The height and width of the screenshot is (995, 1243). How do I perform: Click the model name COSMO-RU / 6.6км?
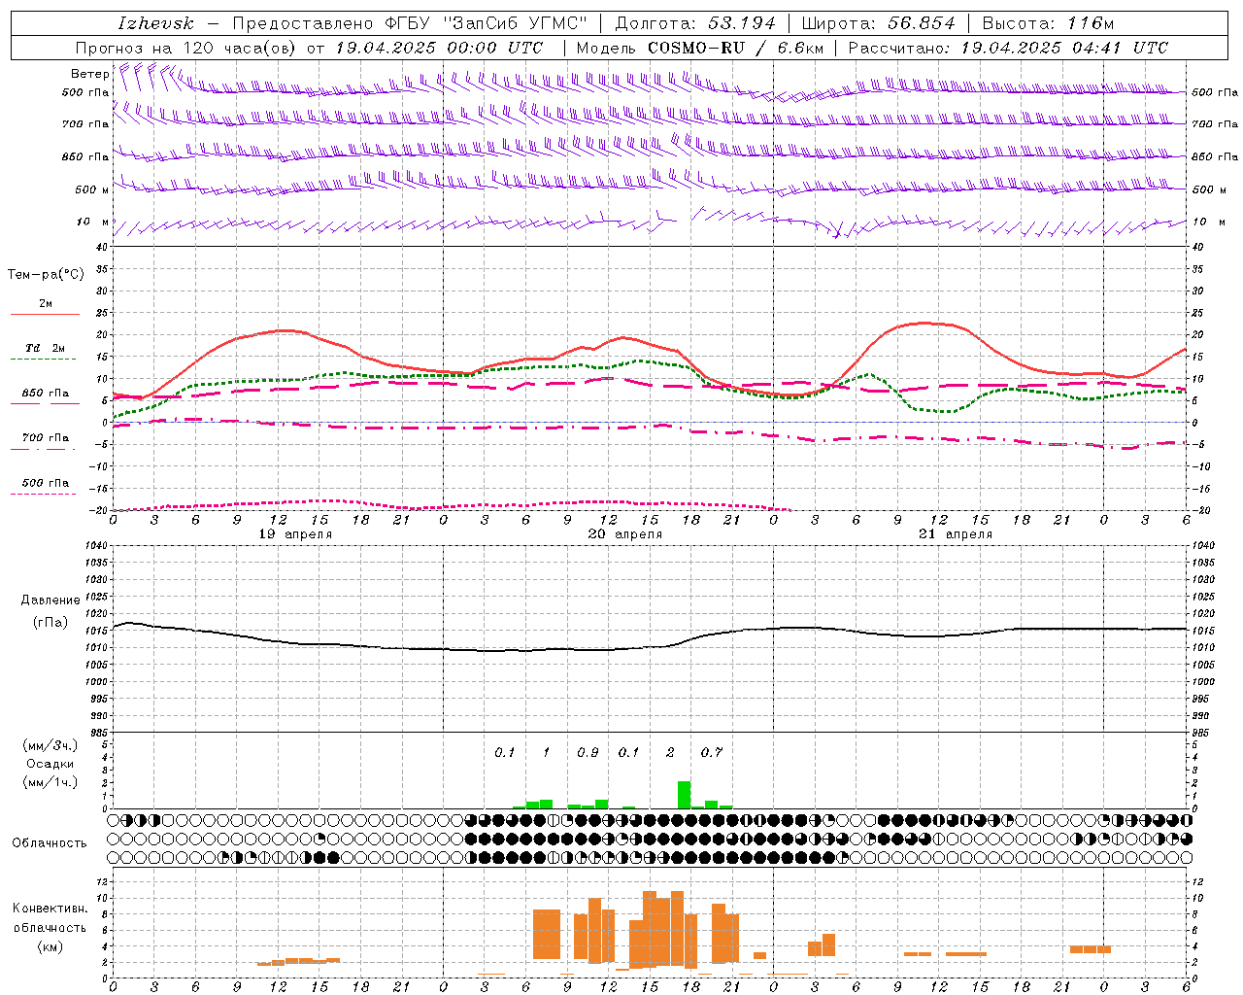click(x=736, y=48)
